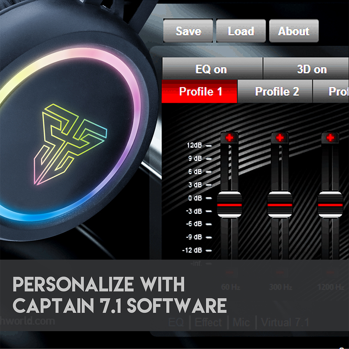
Task: Go to the Effect section in the bottom bar
Action: pyautogui.click(x=208, y=322)
